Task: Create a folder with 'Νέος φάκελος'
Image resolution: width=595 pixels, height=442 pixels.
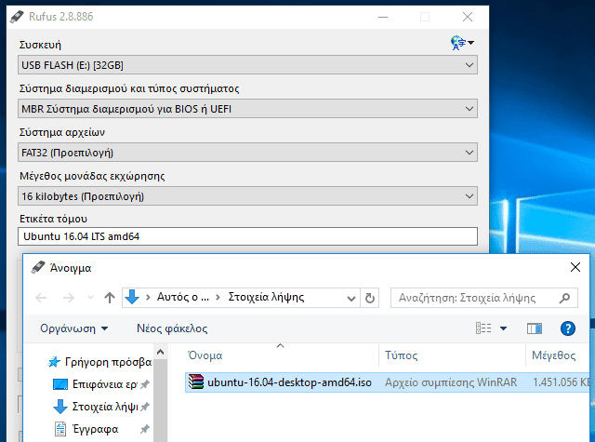Action: [172, 328]
